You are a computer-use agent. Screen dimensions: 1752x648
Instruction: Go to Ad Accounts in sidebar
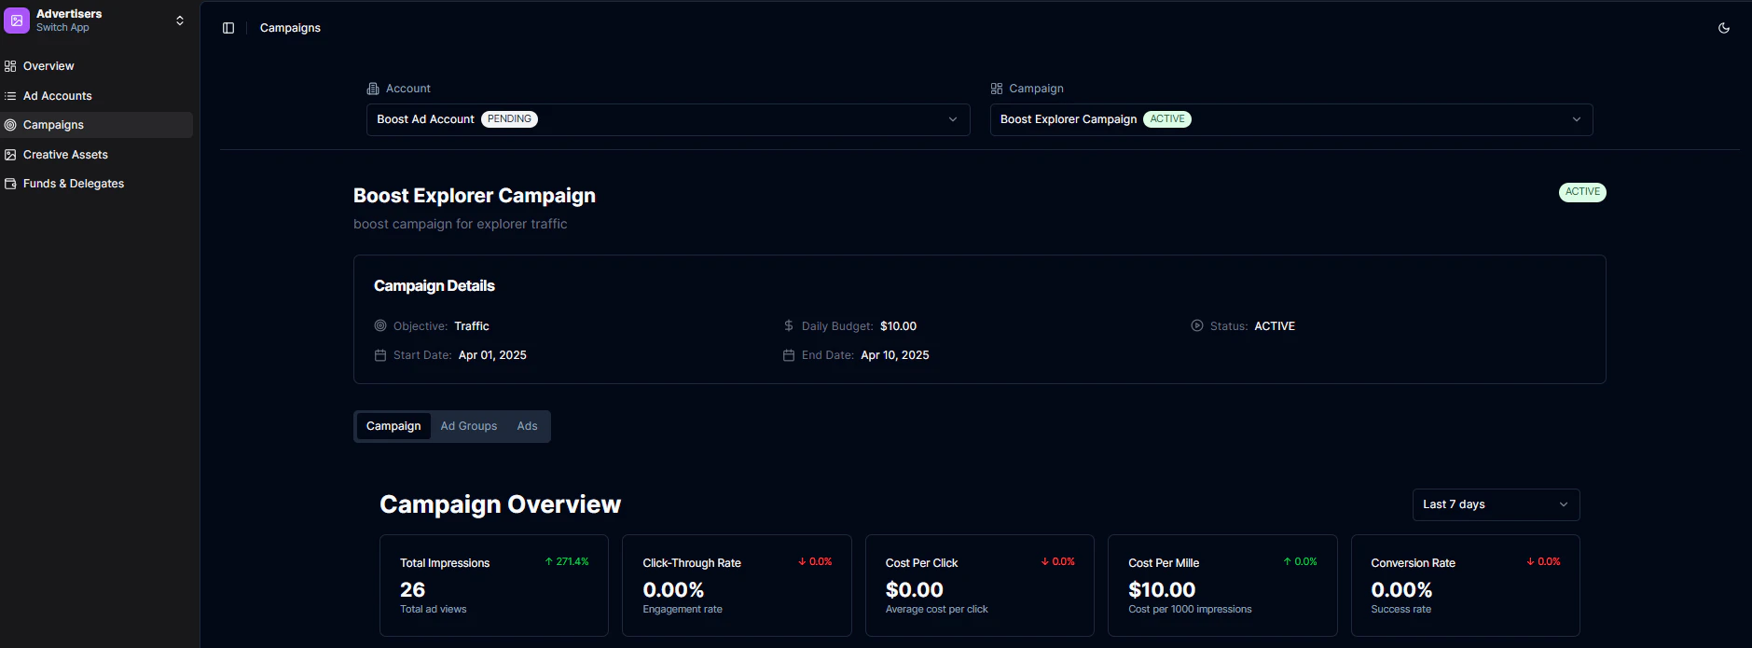click(x=97, y=96)
